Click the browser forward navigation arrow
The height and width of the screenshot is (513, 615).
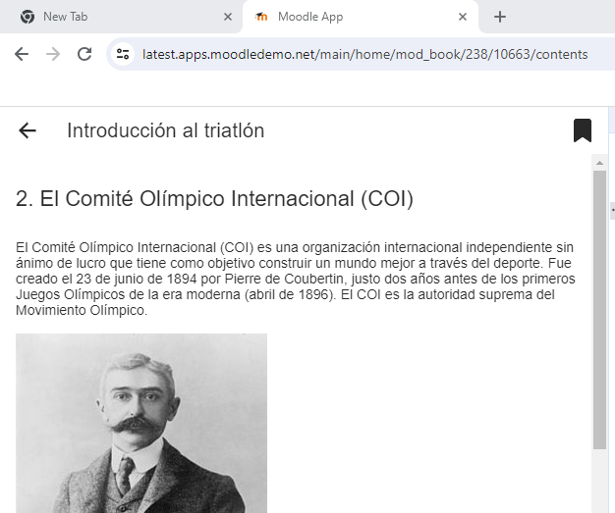click(x=53, y=54)
